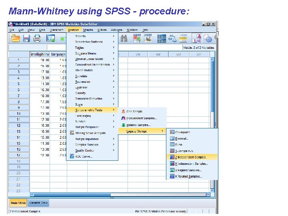Expand the General Linear Model submenu
Image resolution: width=288 pixels, height=216 pixels.
coord(92,59)
